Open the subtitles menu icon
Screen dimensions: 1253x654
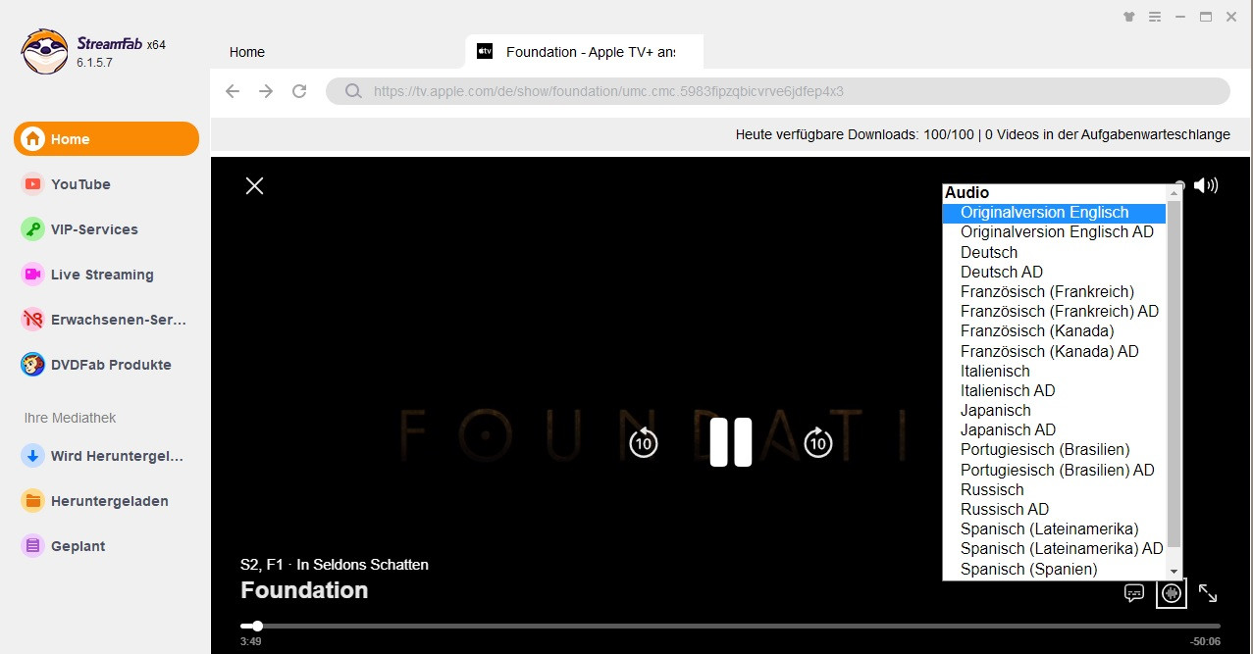coord(1134,593)
